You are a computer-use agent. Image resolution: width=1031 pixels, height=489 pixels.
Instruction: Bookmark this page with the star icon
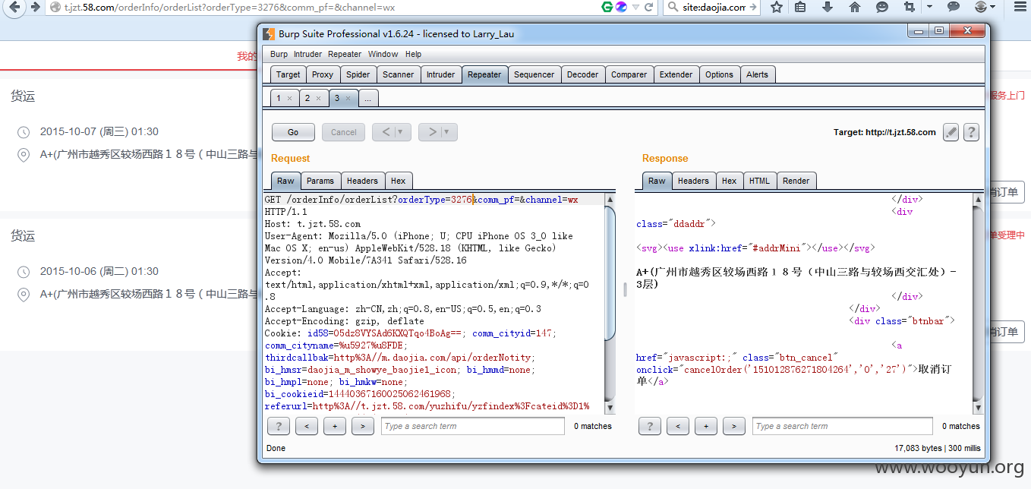coord(777,8)
